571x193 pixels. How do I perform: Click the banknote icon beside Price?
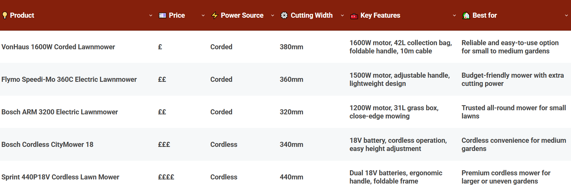[163, 15]
